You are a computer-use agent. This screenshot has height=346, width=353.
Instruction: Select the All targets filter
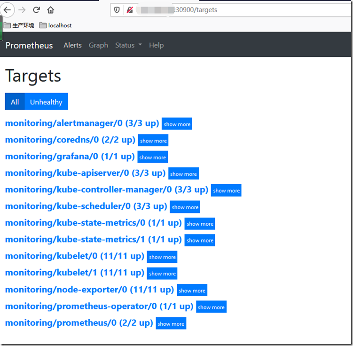click(x=15, y=102)
